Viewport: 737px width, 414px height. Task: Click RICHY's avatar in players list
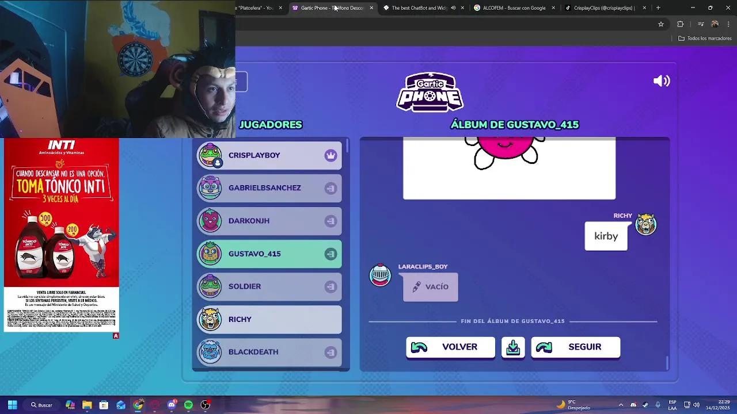pyautogui.click(x=210, y=319)
